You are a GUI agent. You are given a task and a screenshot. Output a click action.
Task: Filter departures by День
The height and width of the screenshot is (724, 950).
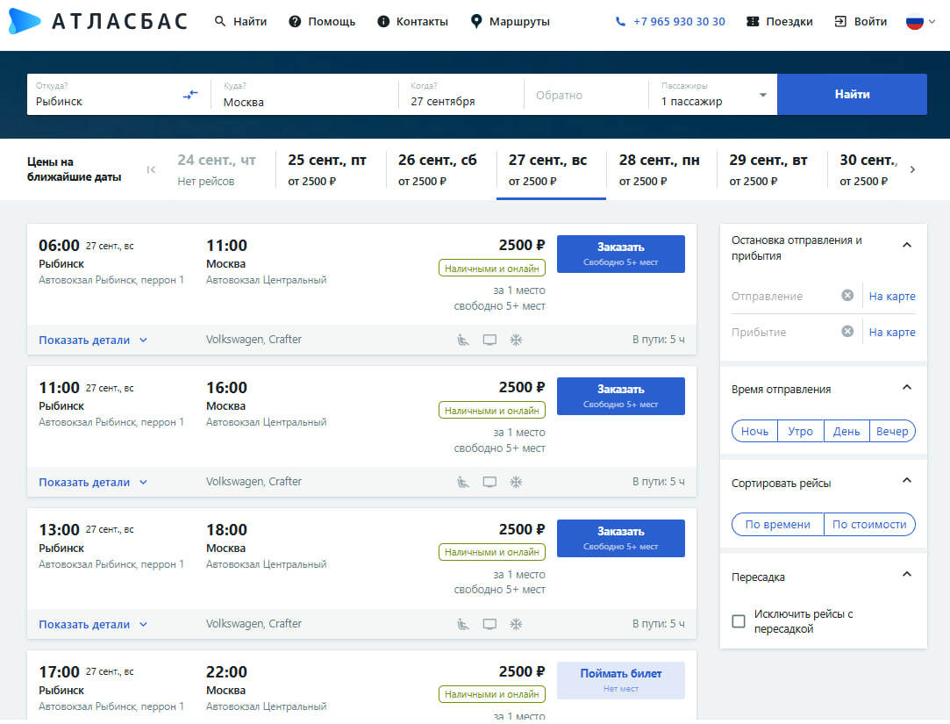(x=846, y=431)
